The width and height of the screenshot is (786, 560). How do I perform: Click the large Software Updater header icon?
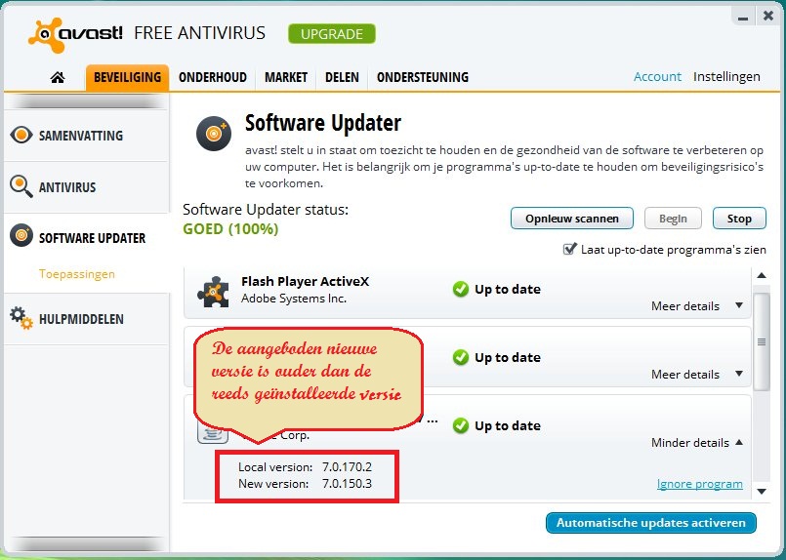coord(214,133)
